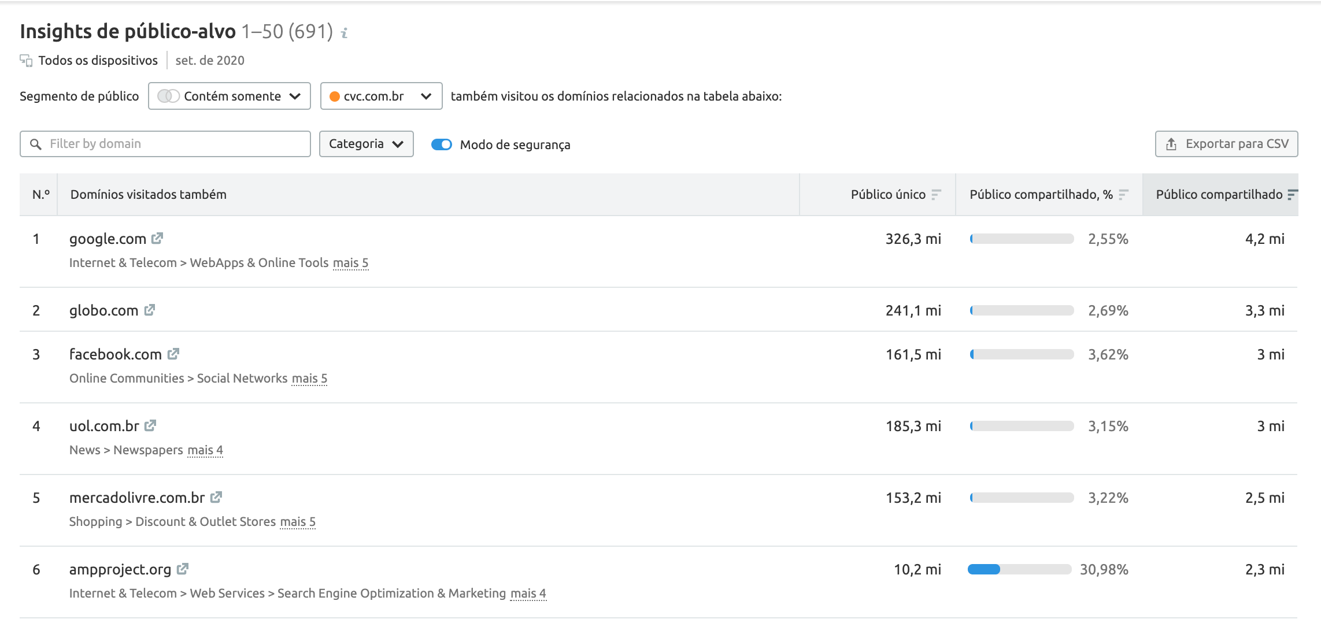The width and height of the screenshot is (1321, 623).
Task: Click ampproject.org domain link
Action: click(120, 569)
